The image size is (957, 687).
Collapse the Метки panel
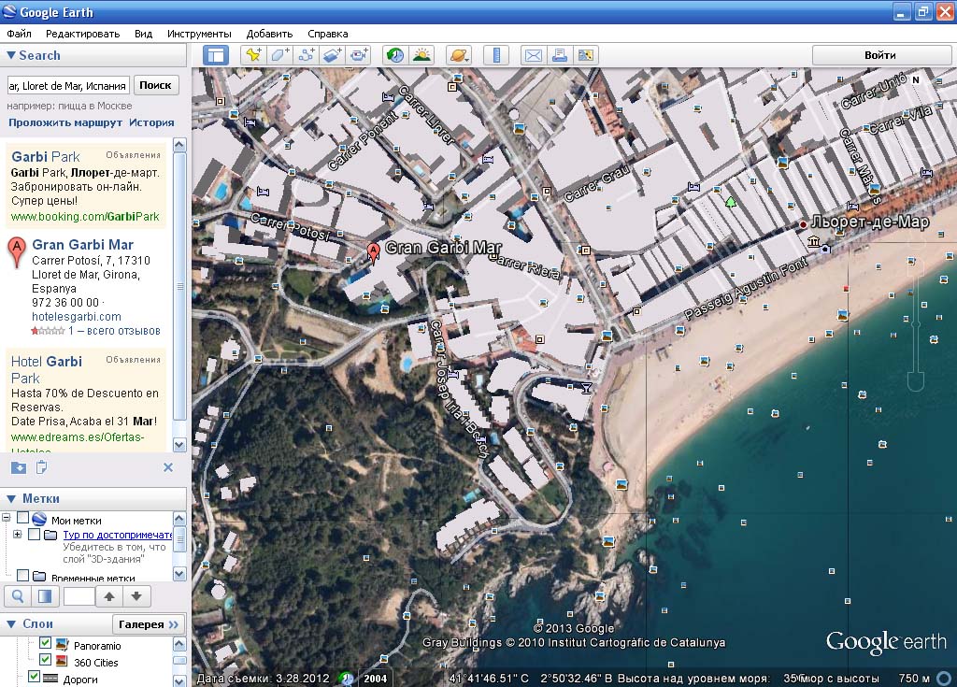[x=11, y=499]
